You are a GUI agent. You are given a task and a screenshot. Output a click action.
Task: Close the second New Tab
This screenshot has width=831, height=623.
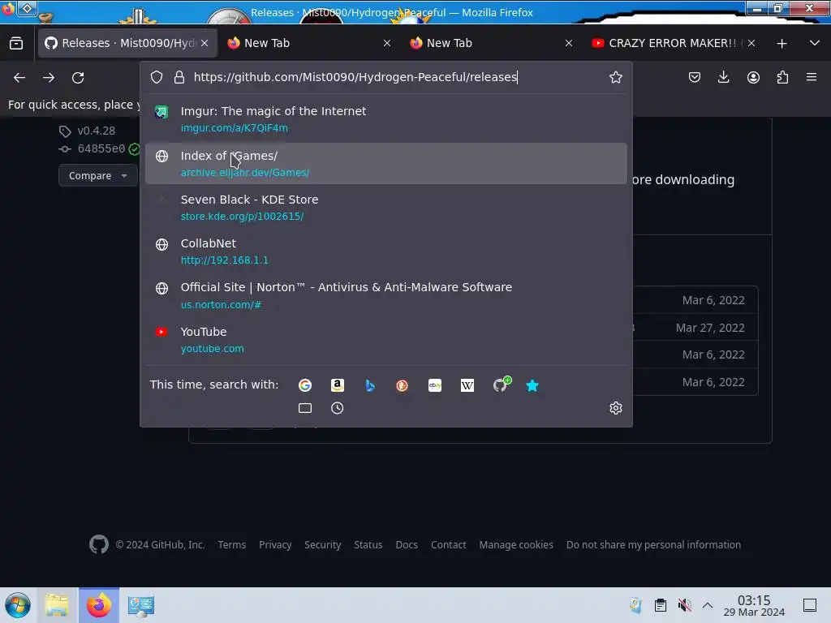coord(569,43)
